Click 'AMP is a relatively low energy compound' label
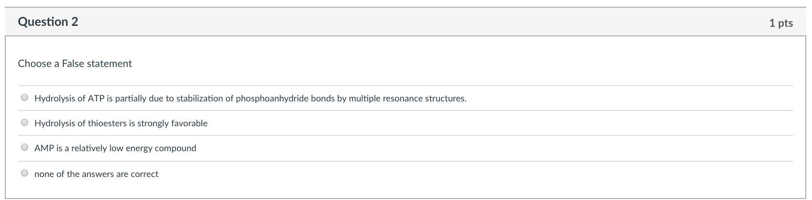This screenshot has height=200, width=812. pos(115,148)
